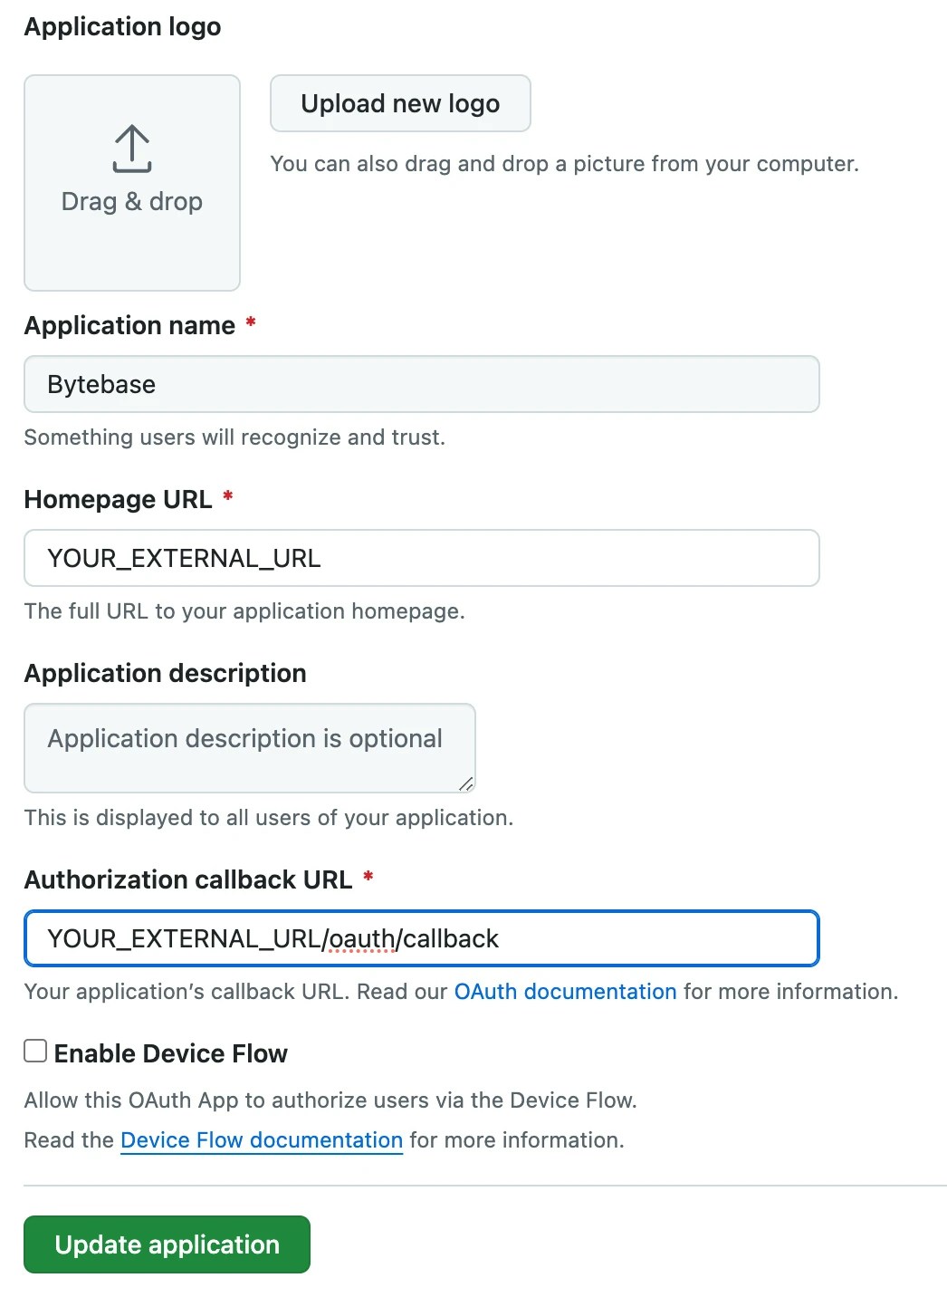Click the asterisk next to Homepage URL
Screen dimensions: 947x1297
pyautogui.click(x=228, y=495)
